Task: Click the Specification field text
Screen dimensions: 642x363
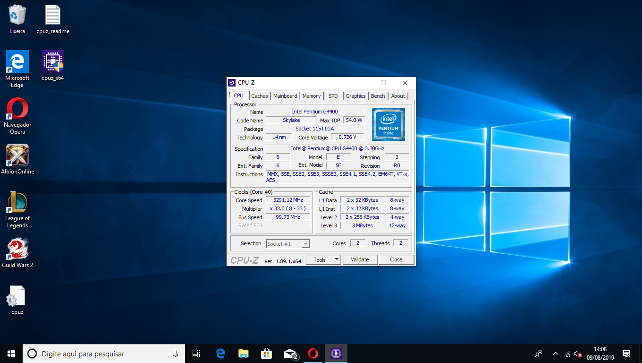Action: point(338,148)
